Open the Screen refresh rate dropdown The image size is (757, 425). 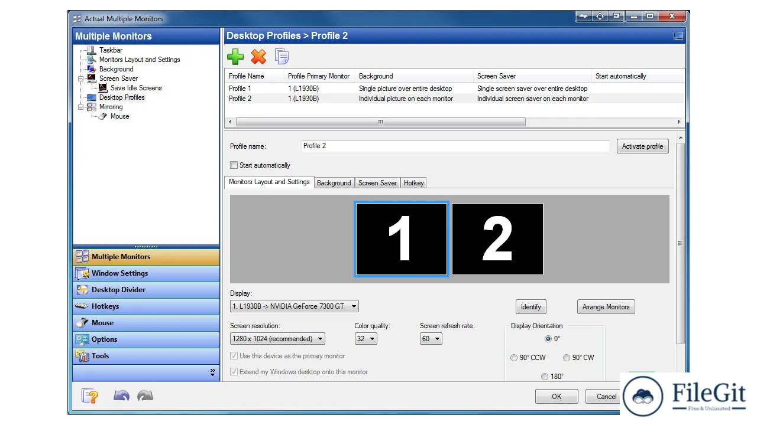(x=431, y=339)
